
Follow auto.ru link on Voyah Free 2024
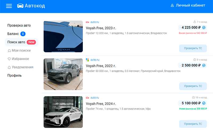[95, 98]
